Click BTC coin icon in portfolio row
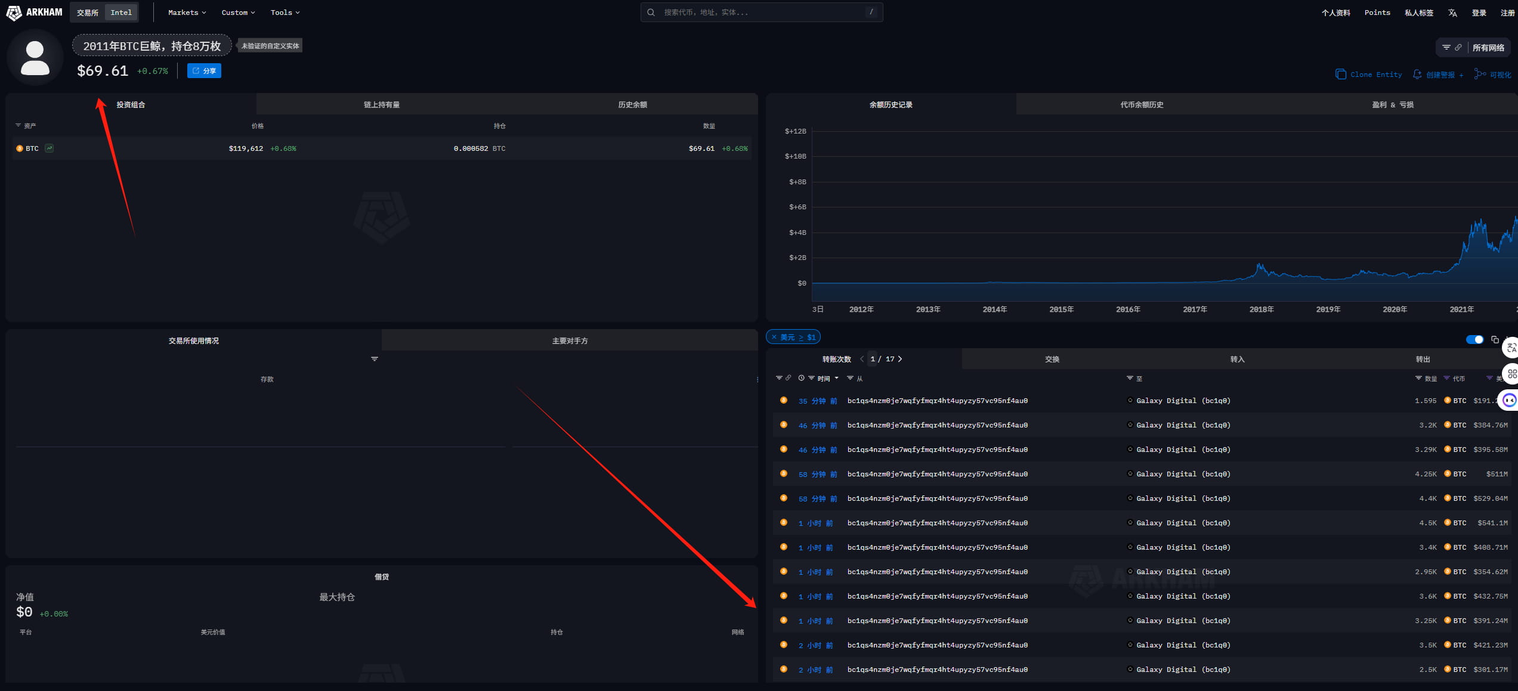This screenshot has height=691, width=1518. click(x=20, y=148)
